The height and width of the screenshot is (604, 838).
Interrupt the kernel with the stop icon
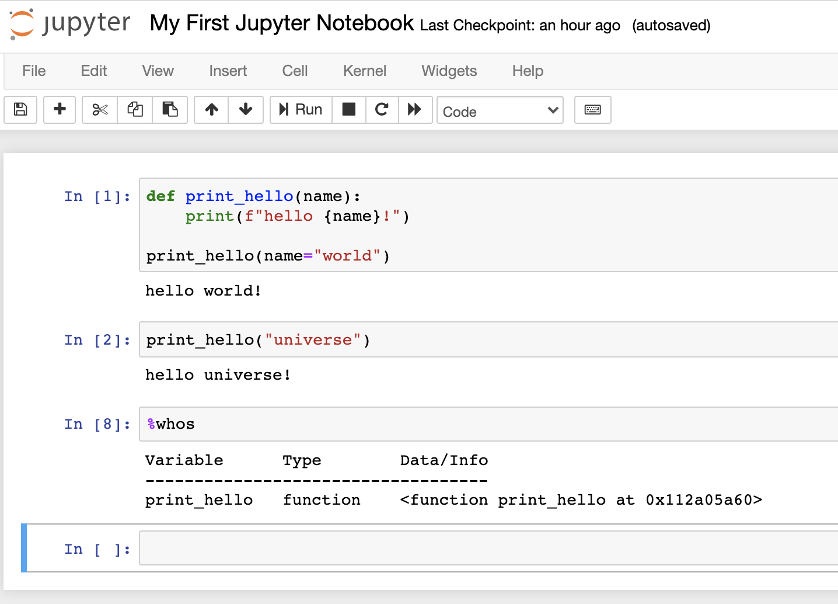[349, 109]
